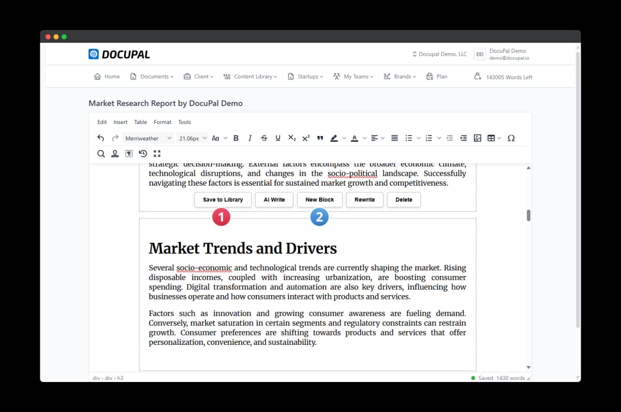Click the undo arrow icon

(101, 138)
